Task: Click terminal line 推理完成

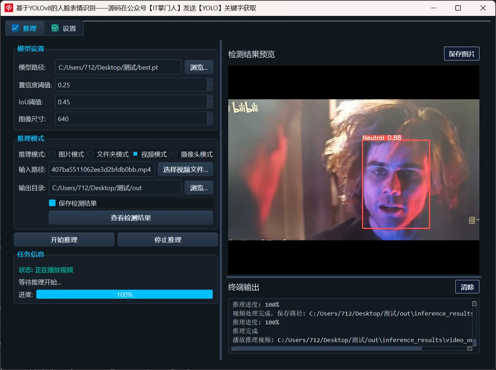Action: coord(245,331)
